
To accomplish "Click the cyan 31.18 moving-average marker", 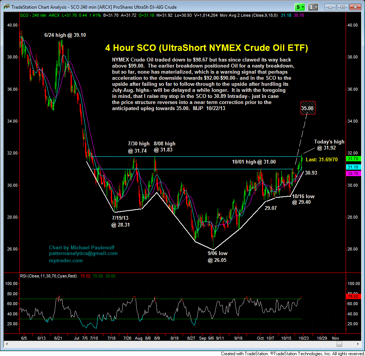I will [353, 167].
